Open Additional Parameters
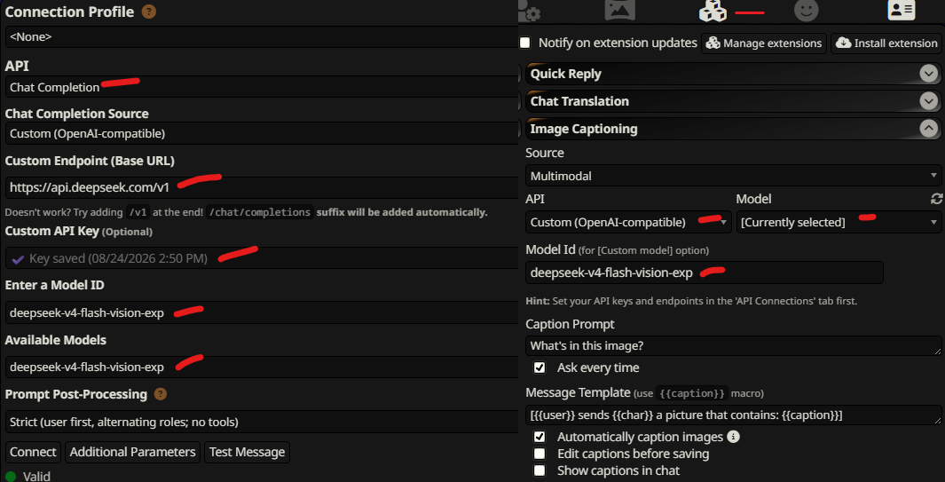Screen dimensions: 945x482 132,452
